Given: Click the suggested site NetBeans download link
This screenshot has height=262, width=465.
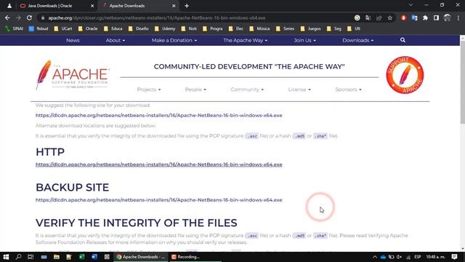Looking at the screenshot, I should click(158, 115).
